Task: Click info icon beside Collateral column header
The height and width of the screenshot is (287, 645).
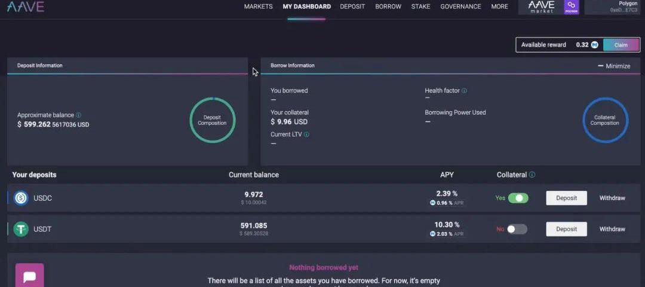Action: (532, 175)
